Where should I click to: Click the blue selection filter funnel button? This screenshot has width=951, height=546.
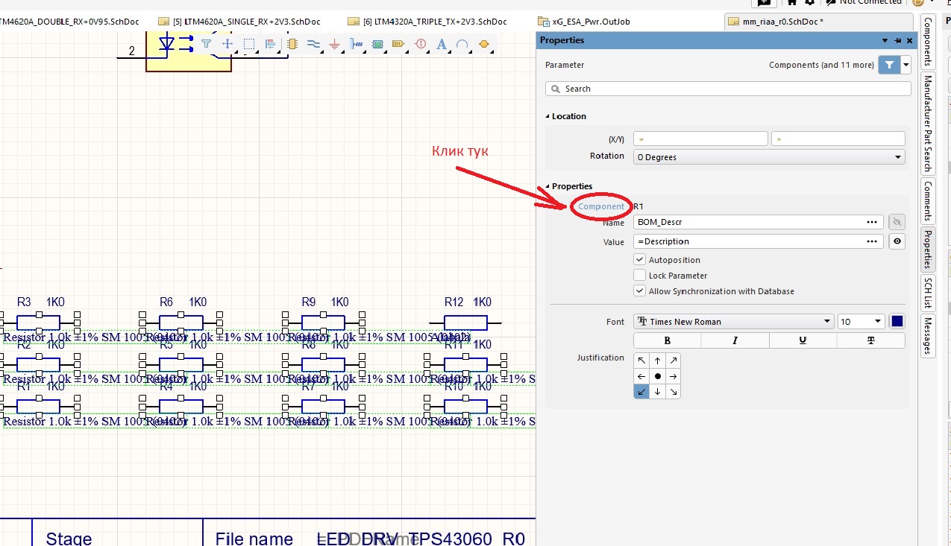[x=889, y=65]
